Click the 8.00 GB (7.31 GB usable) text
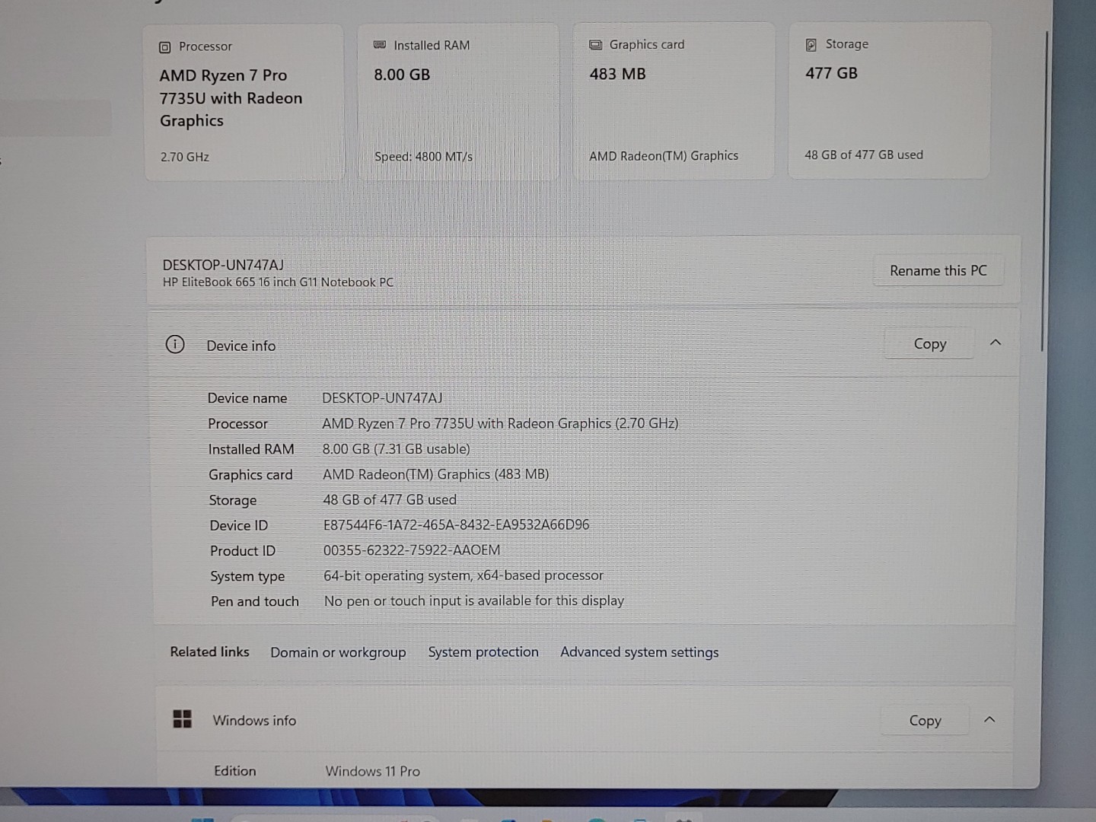The image size is (1096, 822). 396,449
